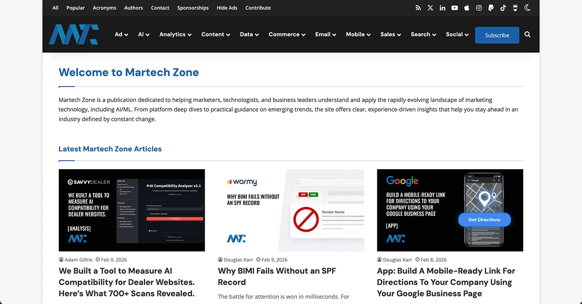Expand the Analytics dropdown menu

coord(176,34)
